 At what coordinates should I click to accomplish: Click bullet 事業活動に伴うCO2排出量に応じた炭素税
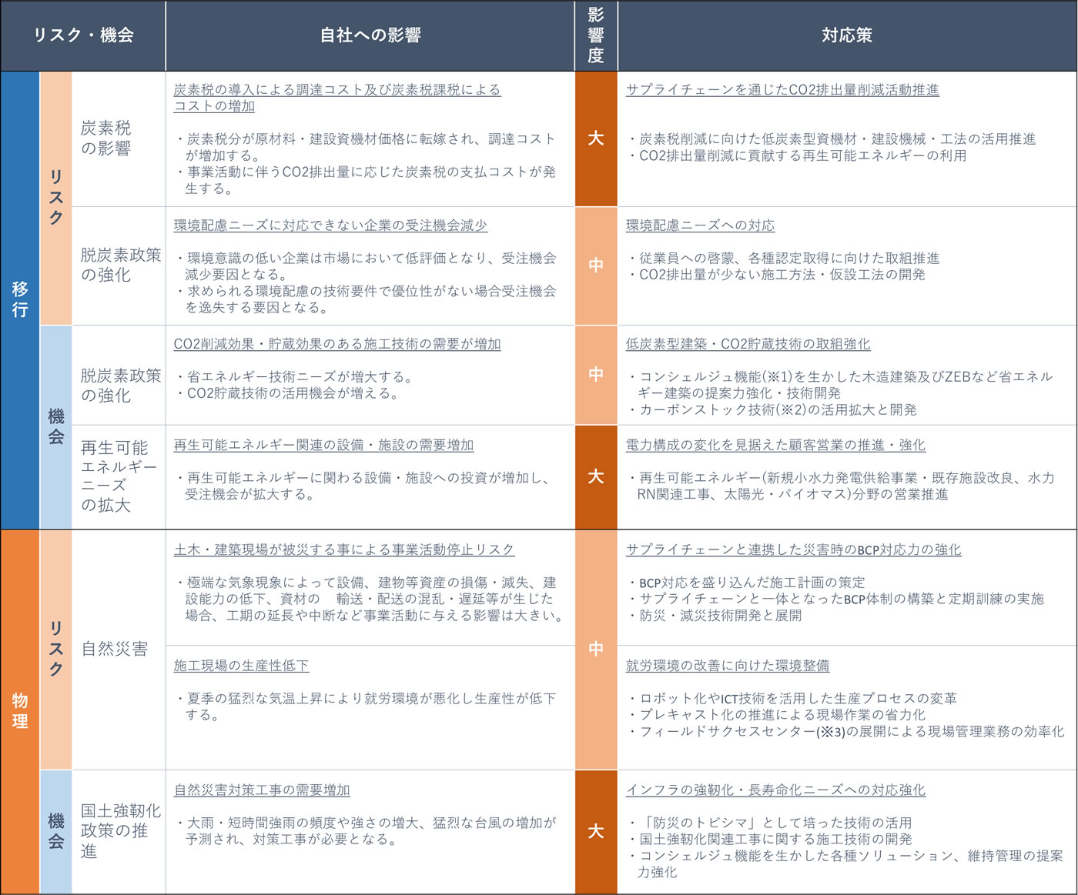[365, 180]
